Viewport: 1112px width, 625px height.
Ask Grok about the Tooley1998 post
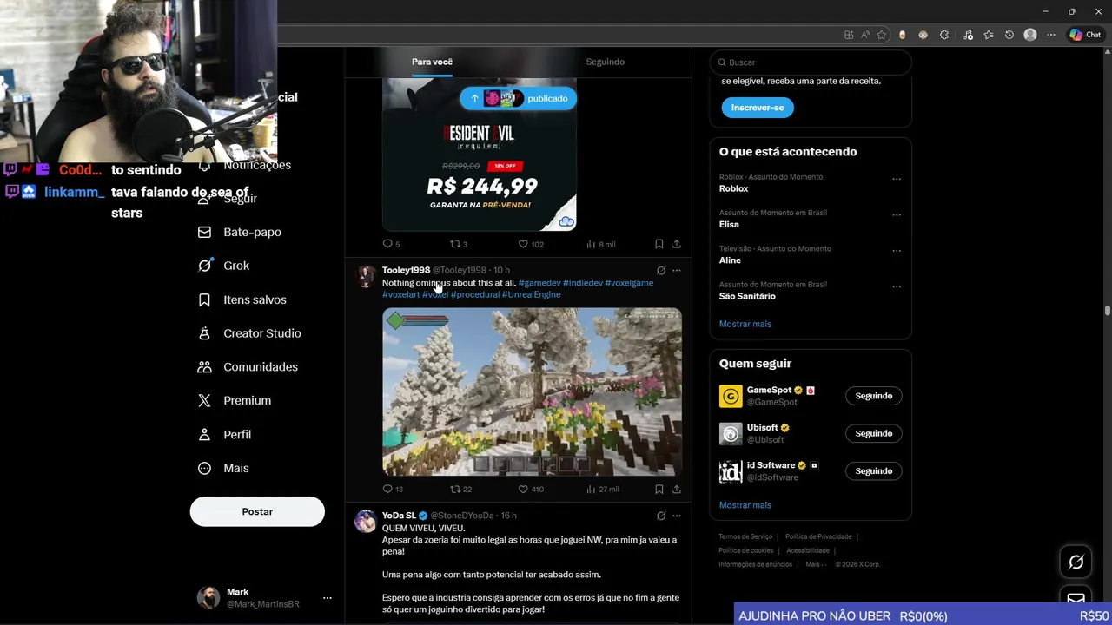661,270
